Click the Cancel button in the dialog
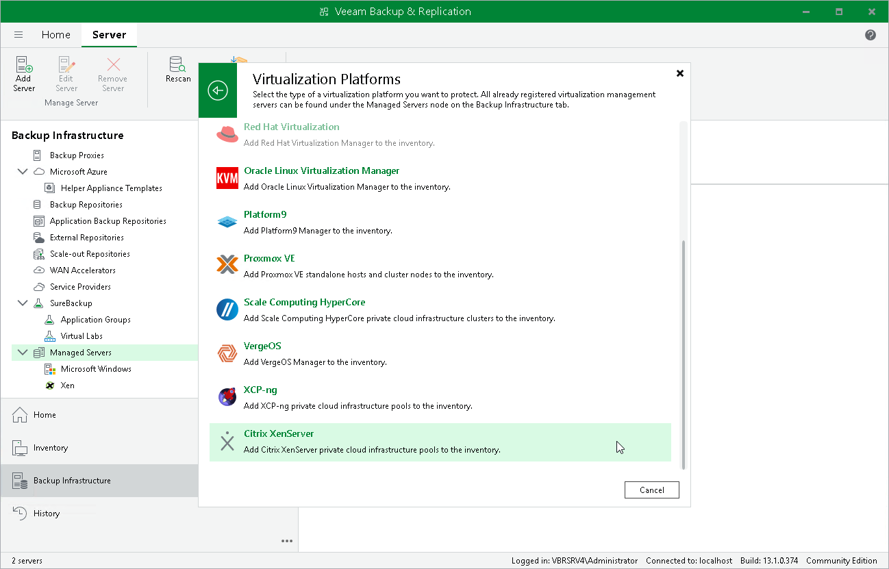The width and height of the screenshot is (889, 569). tap(652, 490)
